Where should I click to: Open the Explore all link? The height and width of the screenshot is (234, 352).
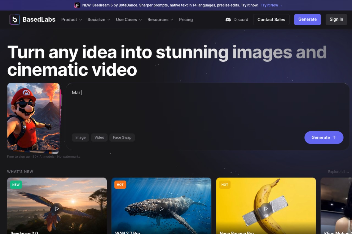coord(338,172)
